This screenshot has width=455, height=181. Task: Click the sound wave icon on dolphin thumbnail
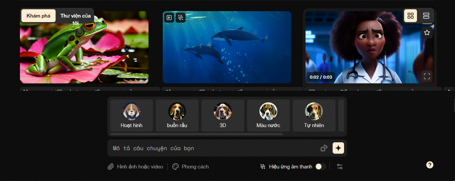[x=180, y=17]
